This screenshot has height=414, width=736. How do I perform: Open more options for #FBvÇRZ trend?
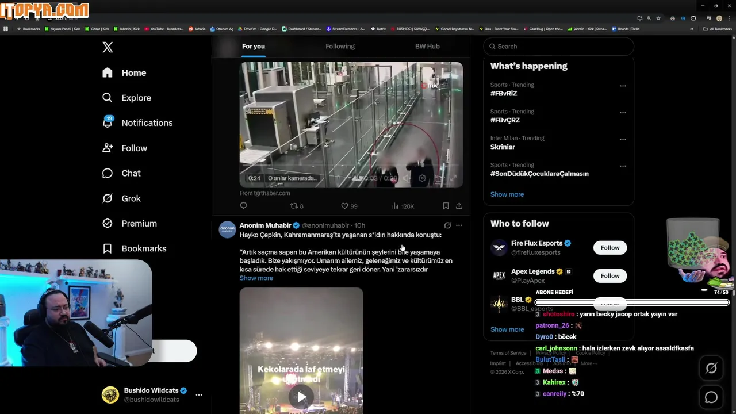(623, 113)
